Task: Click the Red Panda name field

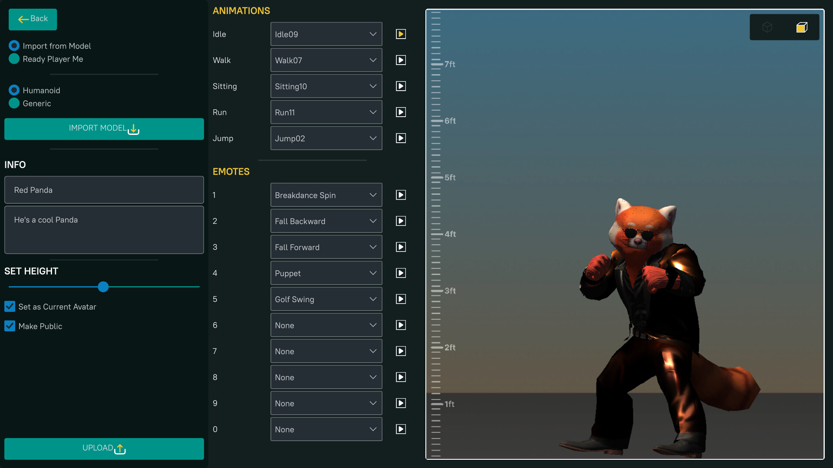Action: pyautogui.click(x=104, y=190)
